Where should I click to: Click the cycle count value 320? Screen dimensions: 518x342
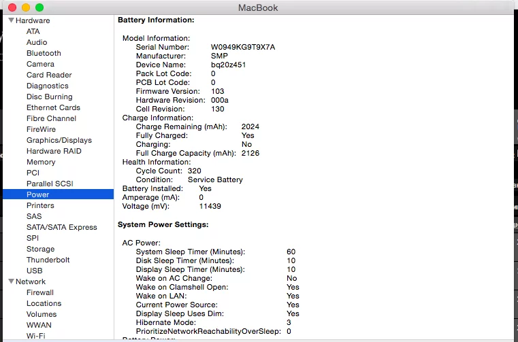194,171
